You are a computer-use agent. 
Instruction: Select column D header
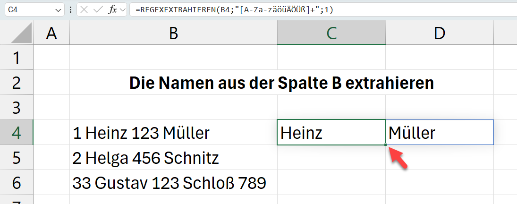(x=440, y=33)
